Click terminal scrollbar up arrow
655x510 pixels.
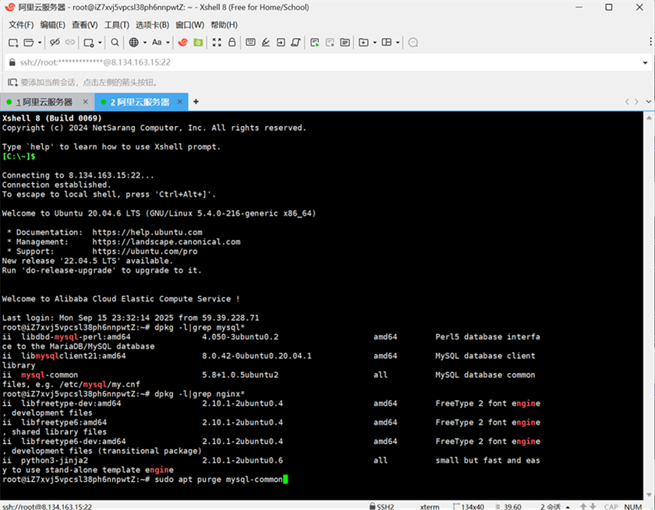click(x=650, y=118)
